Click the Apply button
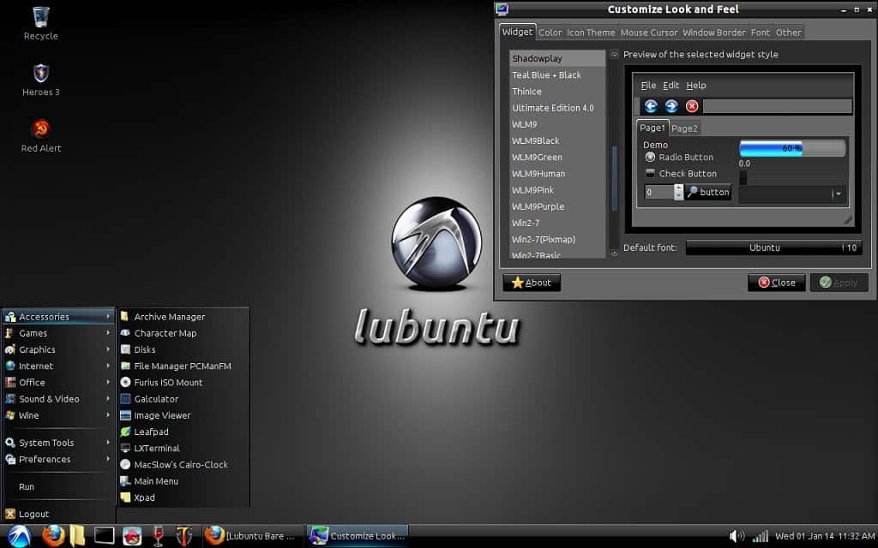 pyautogui.click(x=839, y=283)
